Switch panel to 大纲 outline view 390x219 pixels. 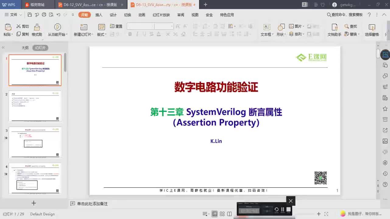point(25,48)
